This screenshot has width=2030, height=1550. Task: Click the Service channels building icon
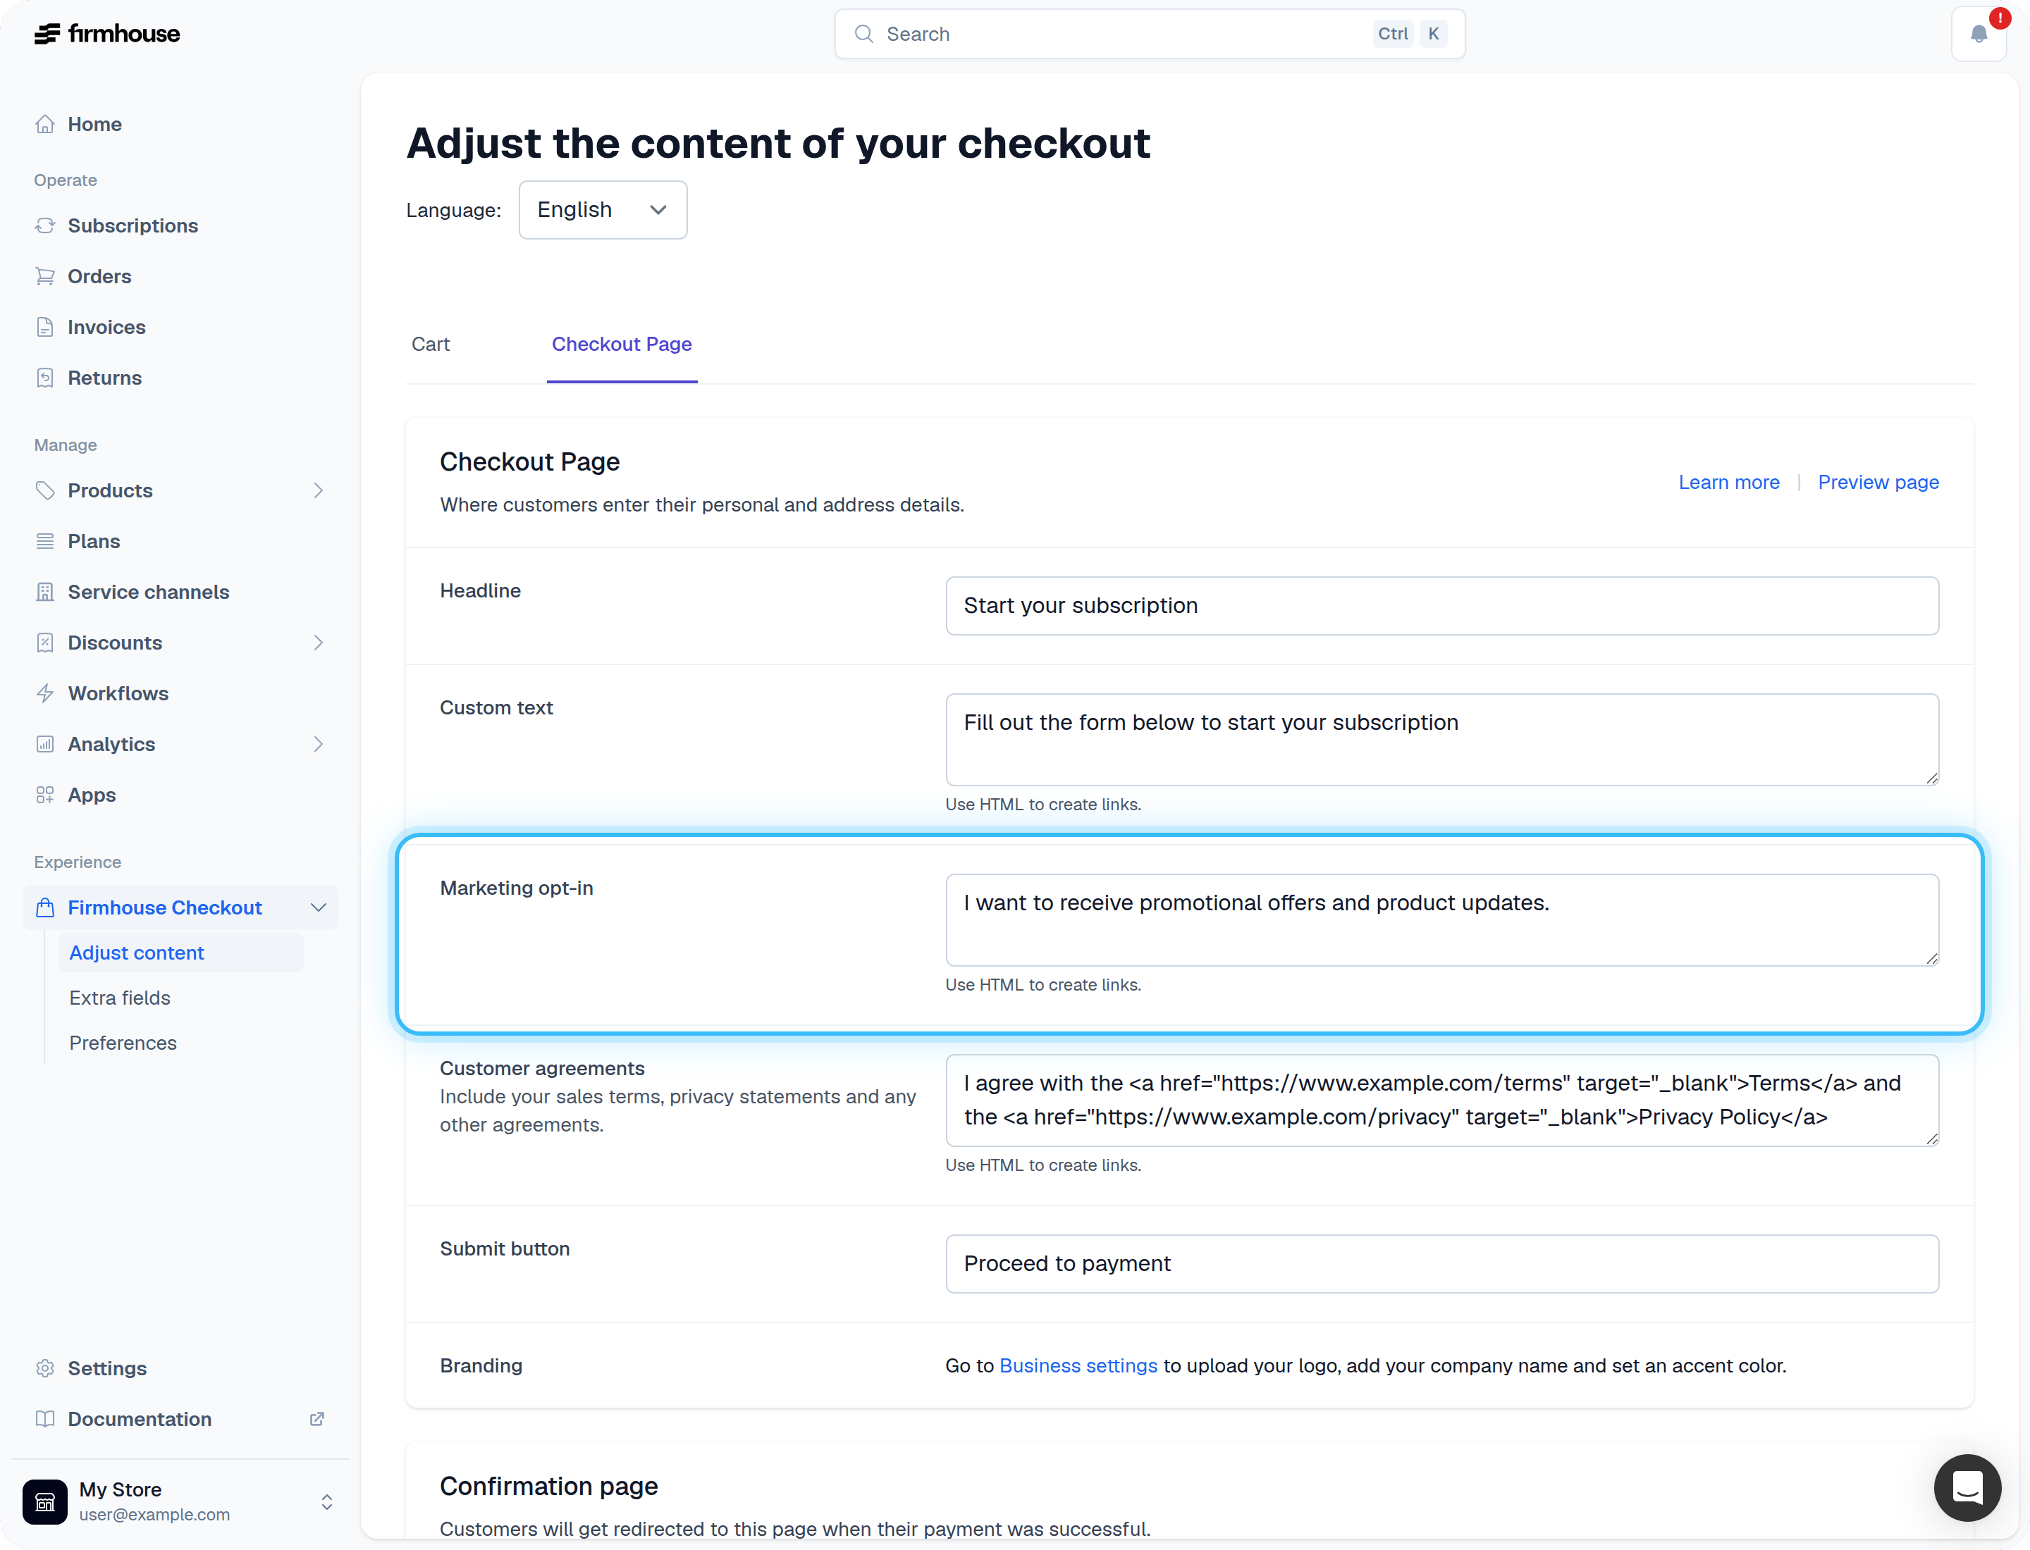pyautogui.click(x=44, y=591)
